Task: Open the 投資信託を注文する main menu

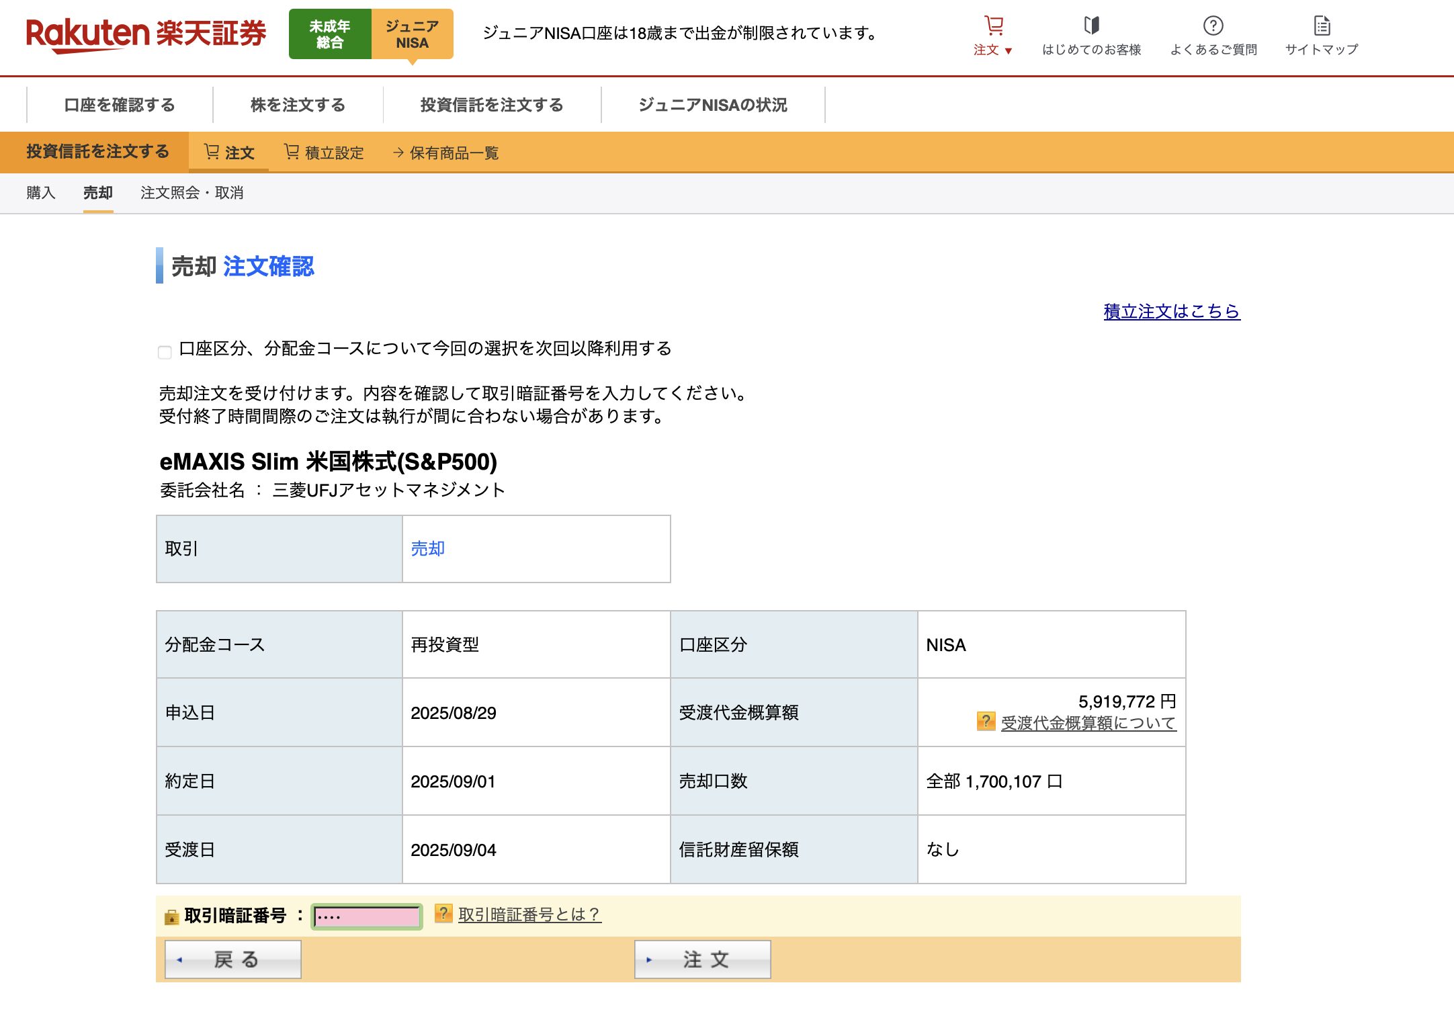Action: tap(491, 105)
